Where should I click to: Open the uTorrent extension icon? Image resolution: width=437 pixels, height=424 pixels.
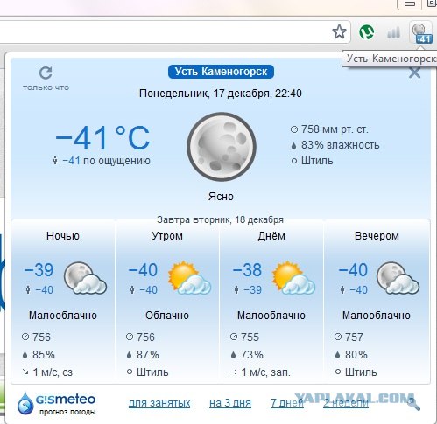(367, 31)
